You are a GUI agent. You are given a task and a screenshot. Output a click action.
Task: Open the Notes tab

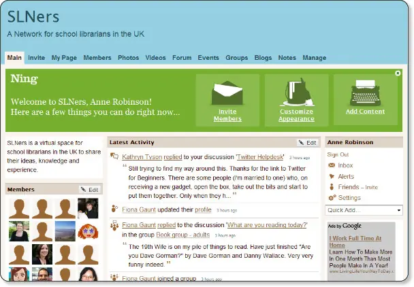287,58
